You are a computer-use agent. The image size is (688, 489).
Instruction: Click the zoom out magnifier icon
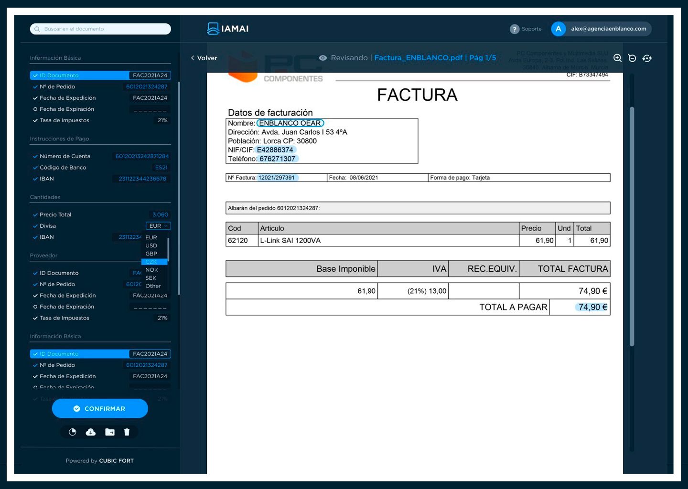pyautogui.click(x=632, y=58)
